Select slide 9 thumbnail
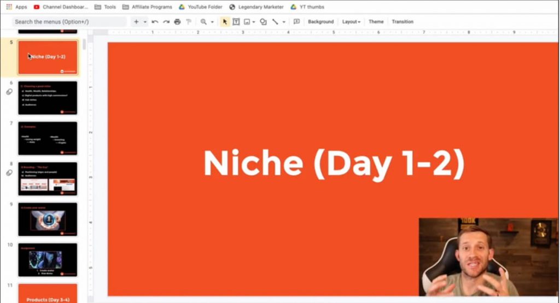The width and height of the screenshot is (560, 303). 48,219
